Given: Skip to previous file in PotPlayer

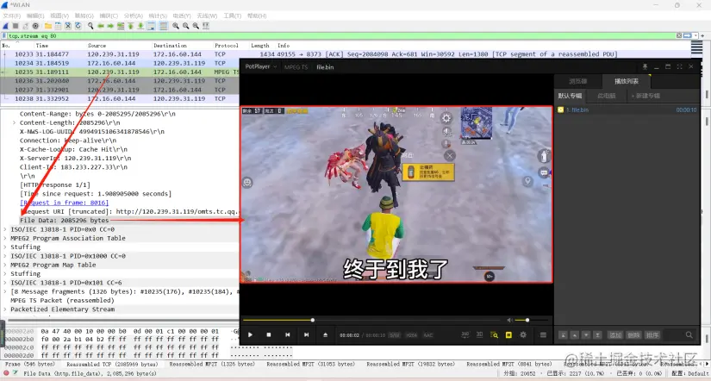Looking at the screenshot, I should (x=288, y=334).
